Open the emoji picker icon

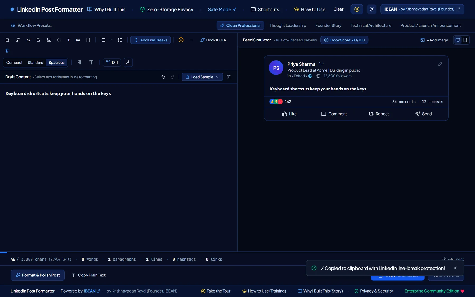click(181, 40)
